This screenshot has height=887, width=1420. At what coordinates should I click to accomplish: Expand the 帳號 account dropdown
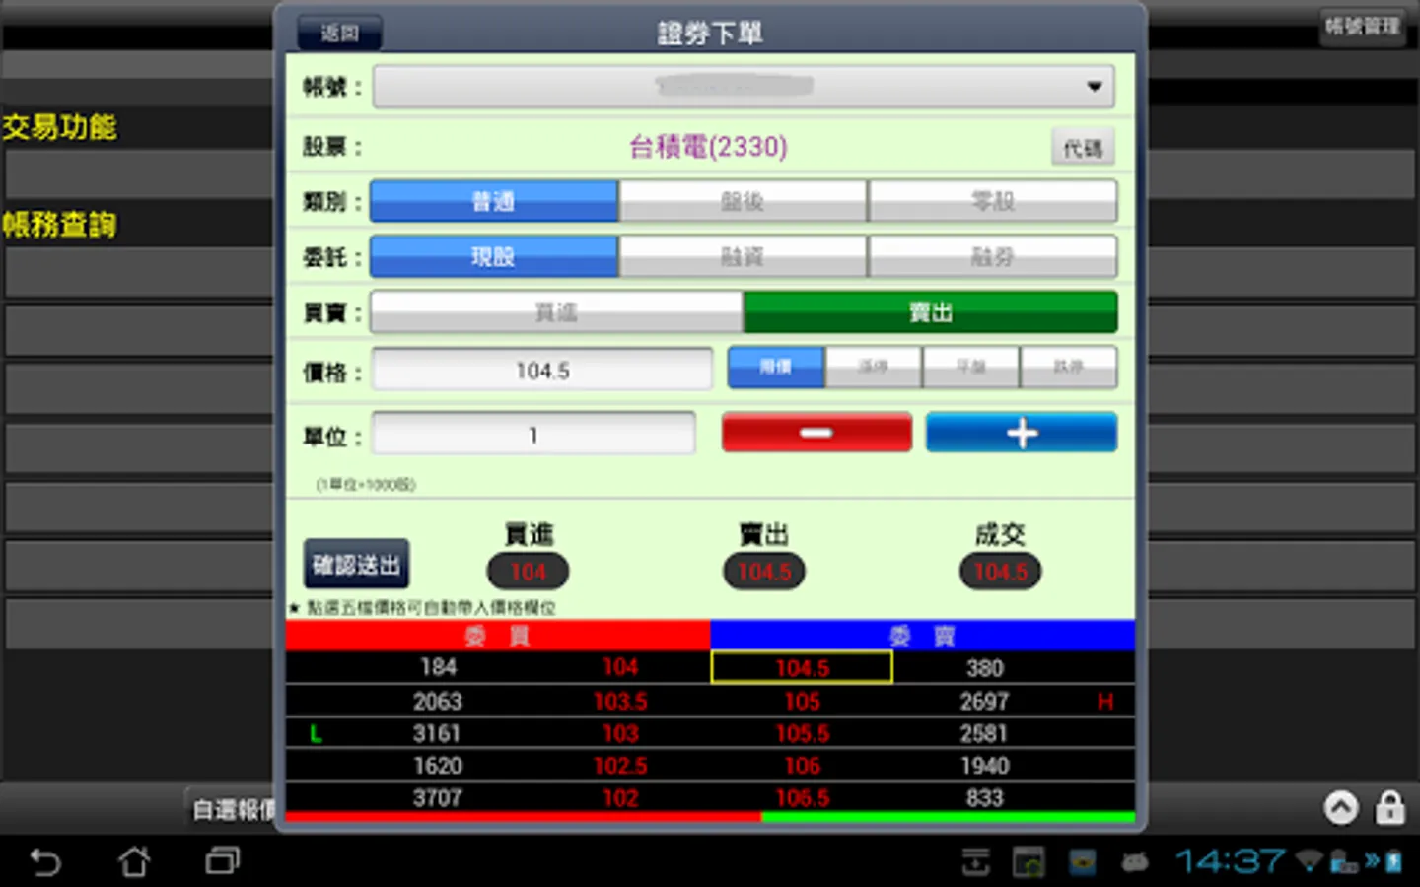(744, 87)
